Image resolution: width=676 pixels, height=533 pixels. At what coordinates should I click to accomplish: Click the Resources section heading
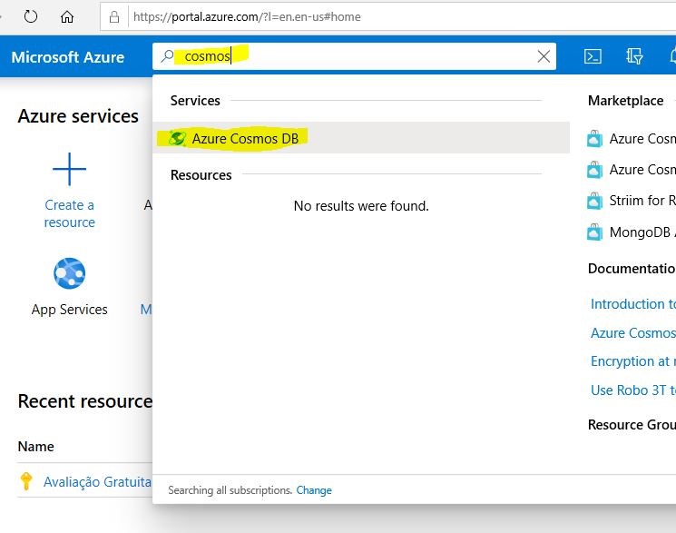point(201,175)
